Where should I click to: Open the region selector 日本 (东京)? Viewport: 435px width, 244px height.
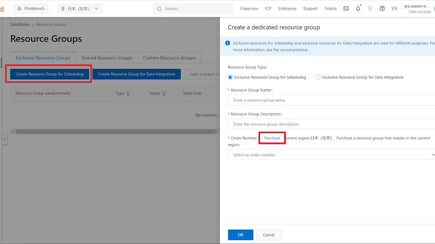click(x=79, y=9)
